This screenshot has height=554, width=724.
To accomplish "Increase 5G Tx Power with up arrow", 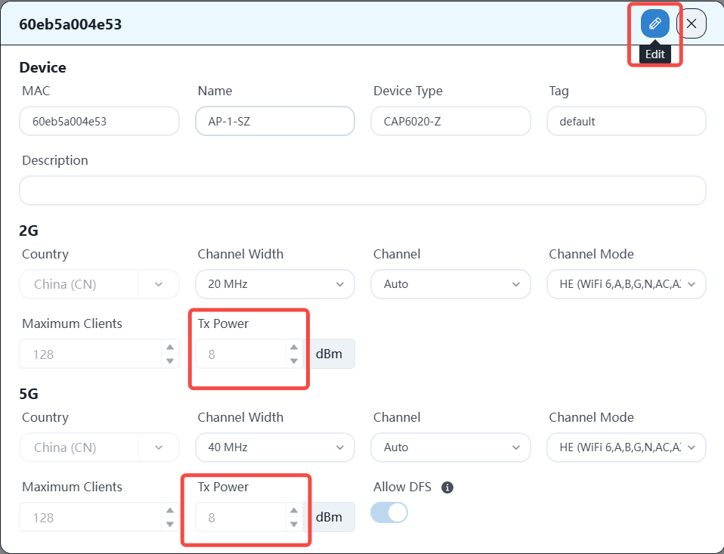I will click(x=294, y=511).
